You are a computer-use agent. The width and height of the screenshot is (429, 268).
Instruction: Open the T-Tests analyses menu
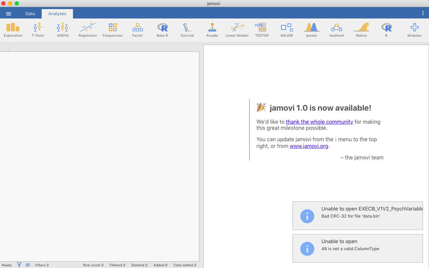point(38,30)
